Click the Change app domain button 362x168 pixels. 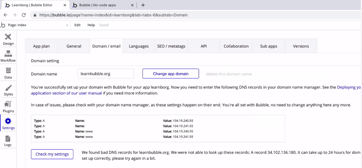tap(171, 74)
